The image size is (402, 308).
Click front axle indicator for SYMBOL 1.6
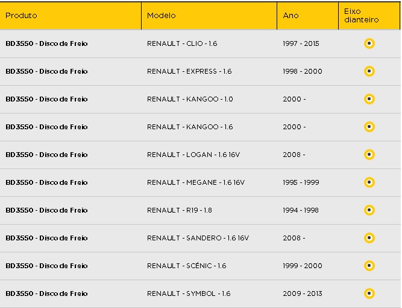coord(369,294)
